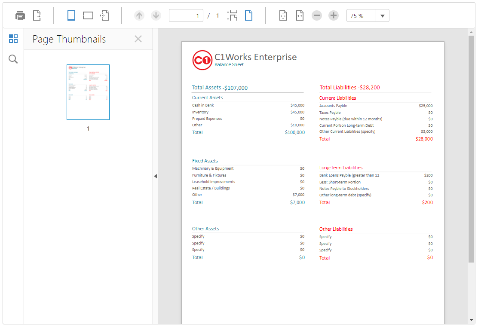
Task: Zoom in with the plus button
Action: point(334,15)
